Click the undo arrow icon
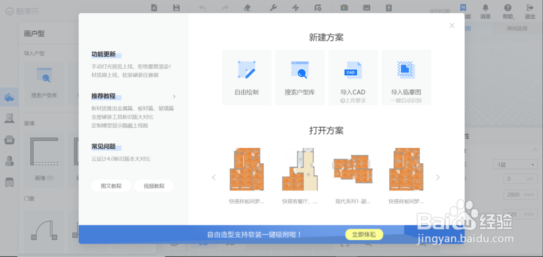Screen dimensions: 543x257 tap(203, 8)
